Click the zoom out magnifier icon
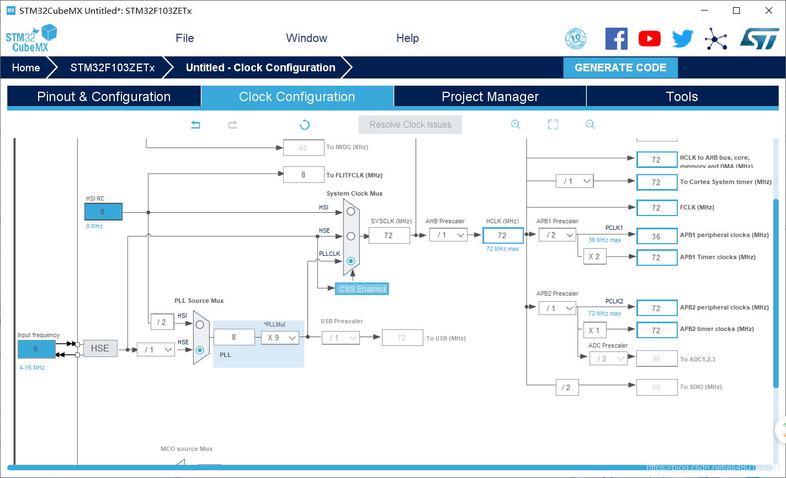Image resolution: width=786 pixels, height=478 pixels. 590,125
